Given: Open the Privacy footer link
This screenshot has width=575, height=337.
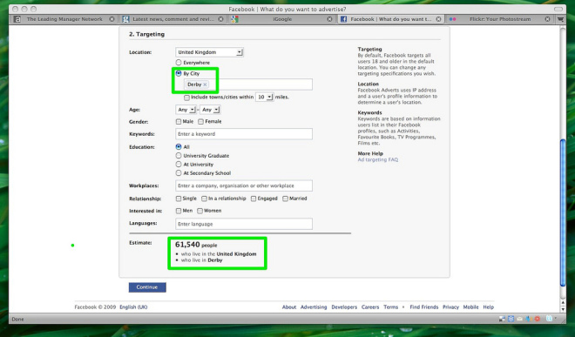Looking at the screenshot, I should (x=450, y=307).
